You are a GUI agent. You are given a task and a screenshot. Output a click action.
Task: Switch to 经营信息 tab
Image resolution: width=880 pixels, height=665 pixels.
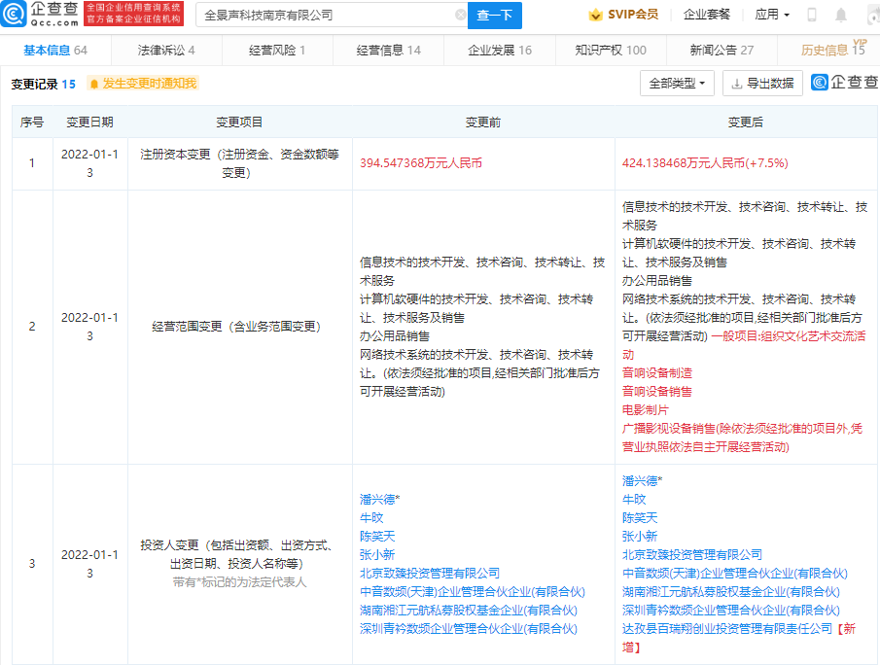tap(388, 50)
